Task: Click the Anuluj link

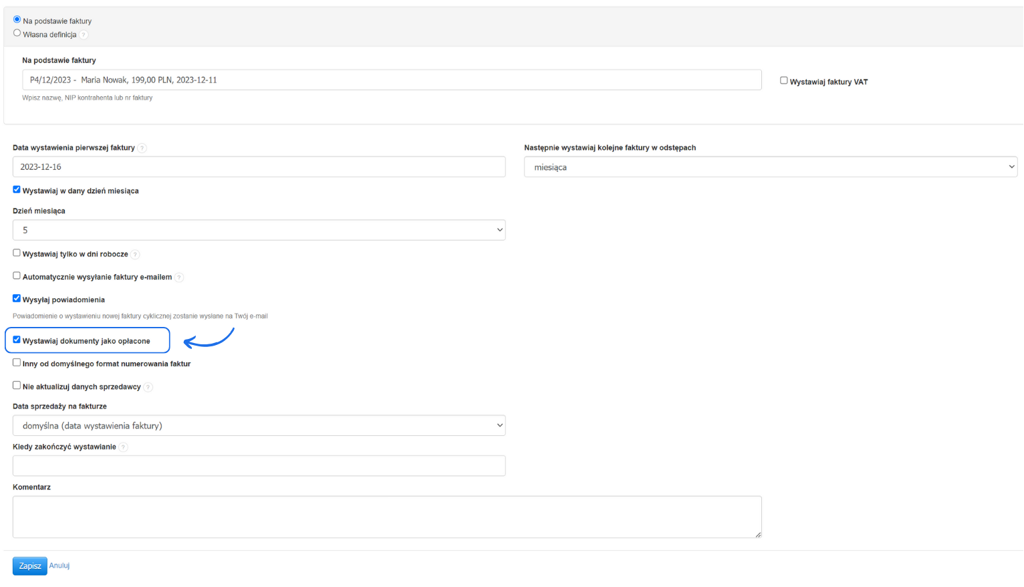Action: 59,566
